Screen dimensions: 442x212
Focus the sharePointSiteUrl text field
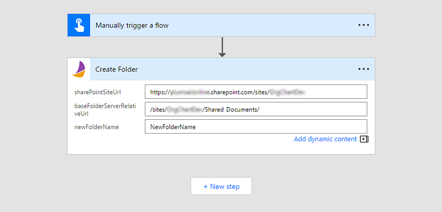click(256, 92)
